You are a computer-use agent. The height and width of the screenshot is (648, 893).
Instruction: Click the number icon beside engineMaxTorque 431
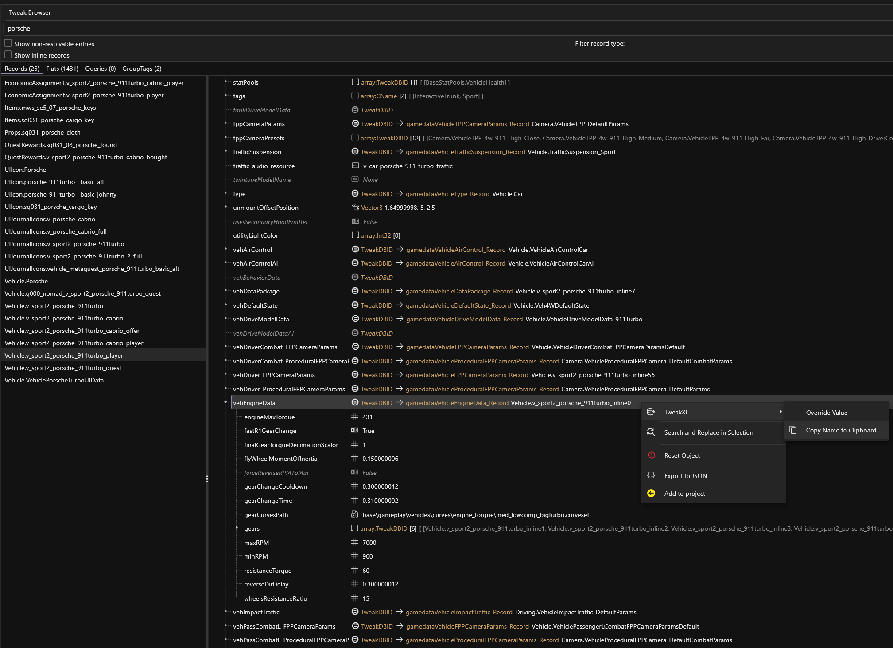tap(354, 417)
